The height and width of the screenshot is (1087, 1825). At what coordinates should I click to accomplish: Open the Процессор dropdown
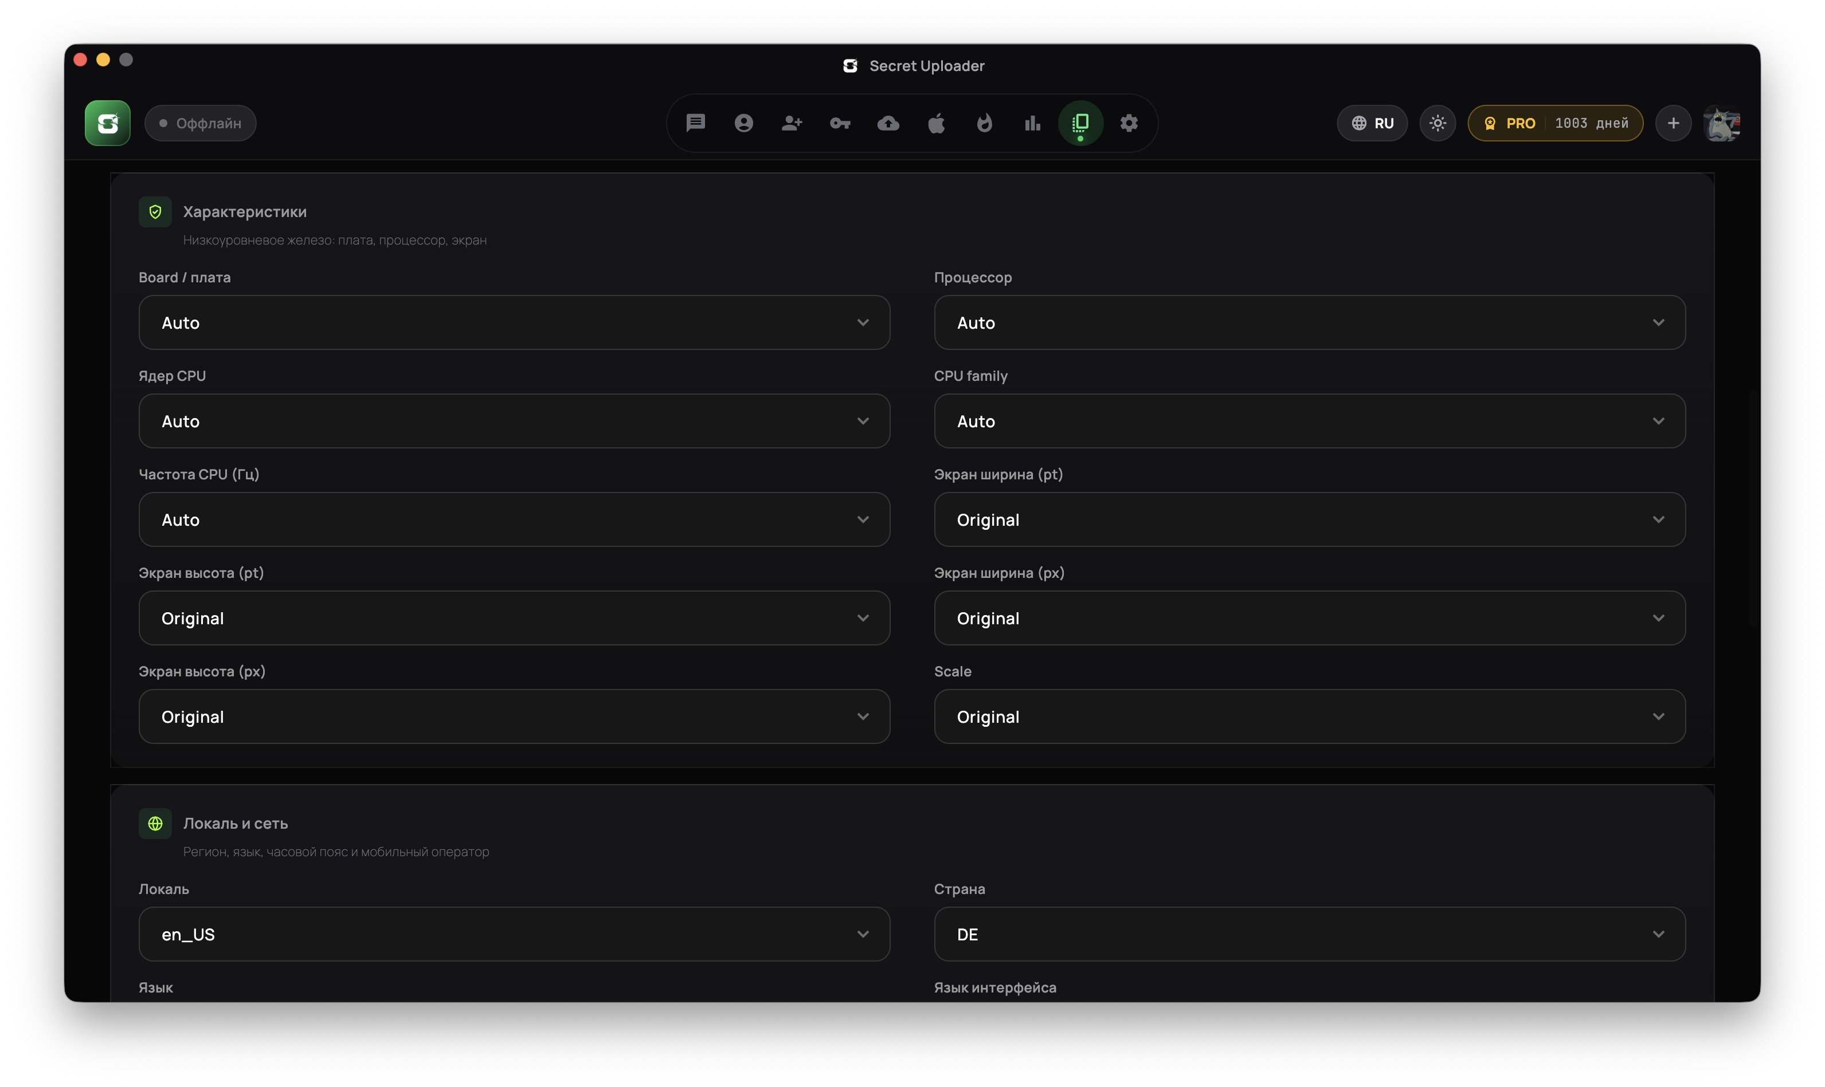(1309, 322)
